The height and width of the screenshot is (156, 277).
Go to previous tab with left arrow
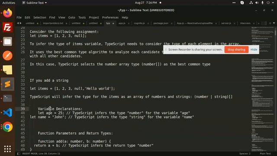coord(18,23)
